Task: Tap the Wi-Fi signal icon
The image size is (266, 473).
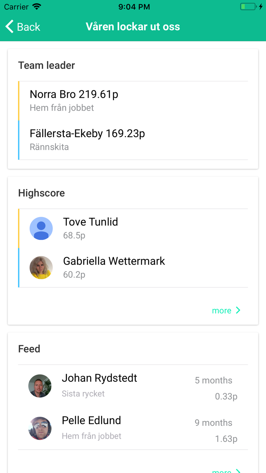Action: coord(36,7)
